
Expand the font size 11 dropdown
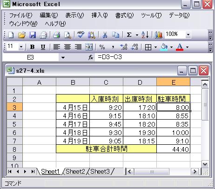(x=21, y=47)
